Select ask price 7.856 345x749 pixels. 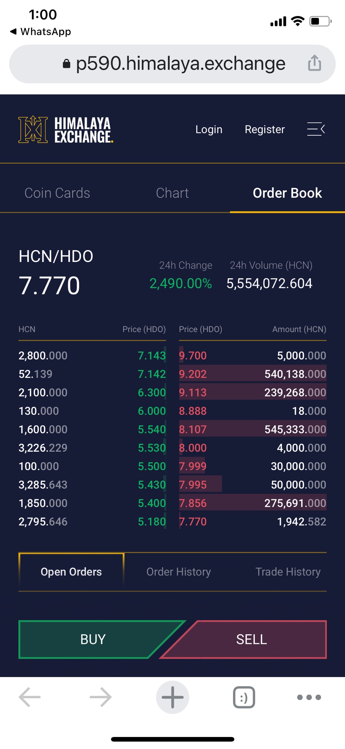pos(193,503)
